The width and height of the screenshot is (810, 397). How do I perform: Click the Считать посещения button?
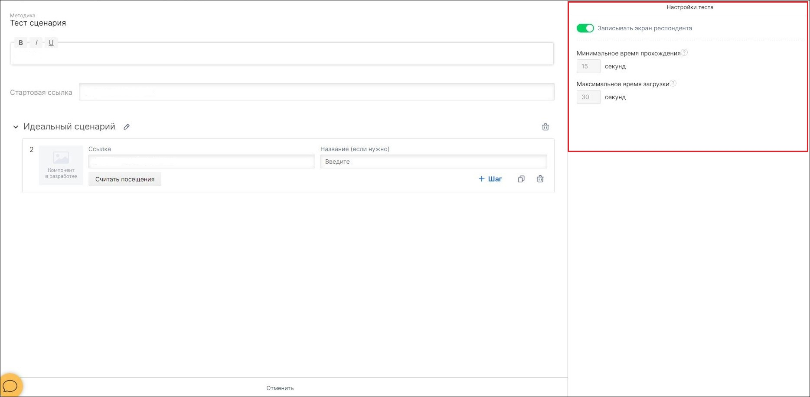coord(125,179)
